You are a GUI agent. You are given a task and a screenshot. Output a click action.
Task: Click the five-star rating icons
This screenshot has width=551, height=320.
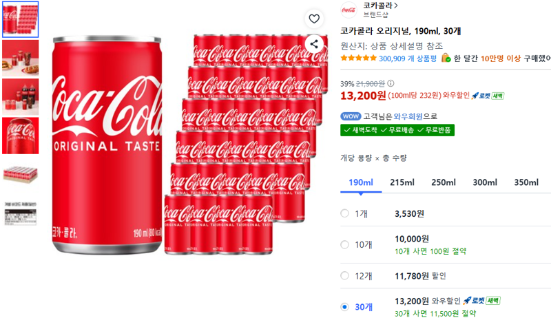[x=358, y=58]
